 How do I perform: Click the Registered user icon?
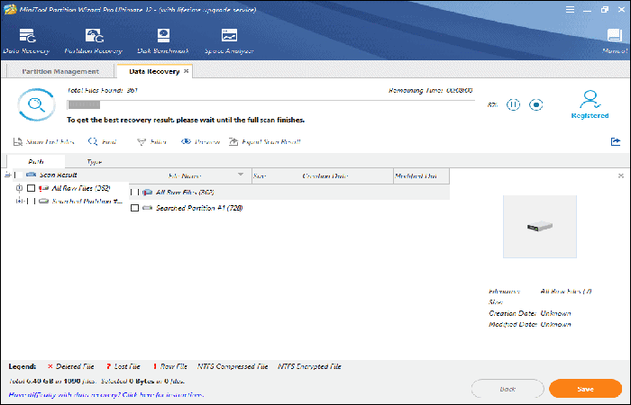coord(590,99)
